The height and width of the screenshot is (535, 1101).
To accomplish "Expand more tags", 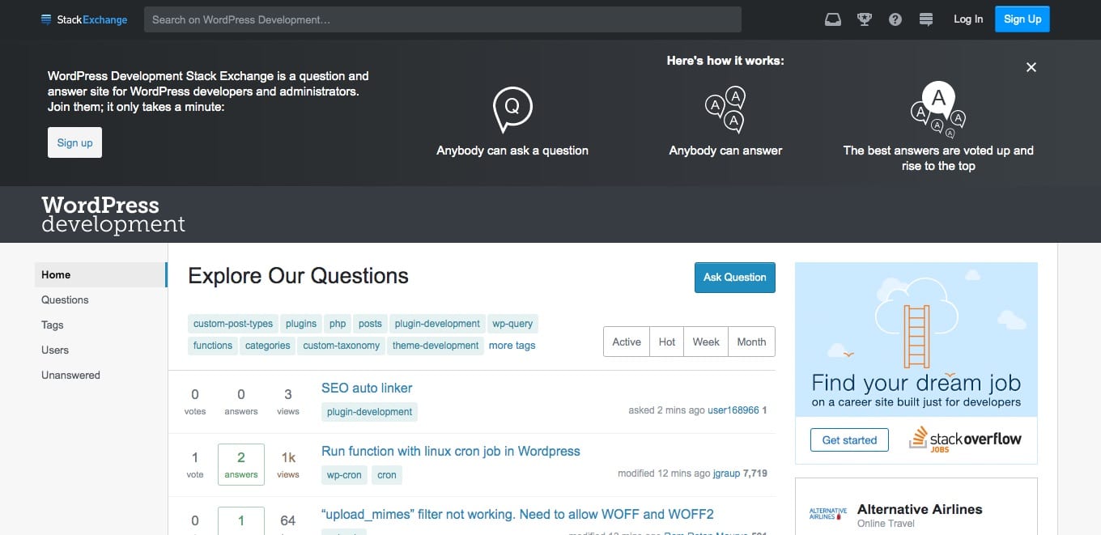I will 512,345.
